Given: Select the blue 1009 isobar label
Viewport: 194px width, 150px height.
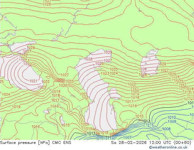Looking at the screenshot, I should coord(172,122).
